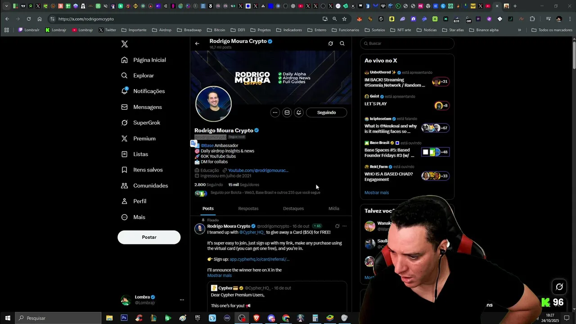The width and height of the screenshot is (576, 324).
Task: Open Todos os marcadores folder
Action: coord(552,30)
